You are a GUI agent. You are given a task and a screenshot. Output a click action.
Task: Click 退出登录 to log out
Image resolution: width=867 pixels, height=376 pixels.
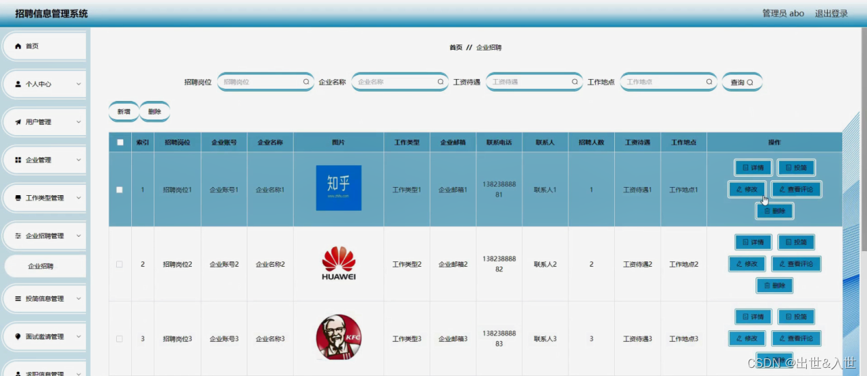(x=831, y=14)
